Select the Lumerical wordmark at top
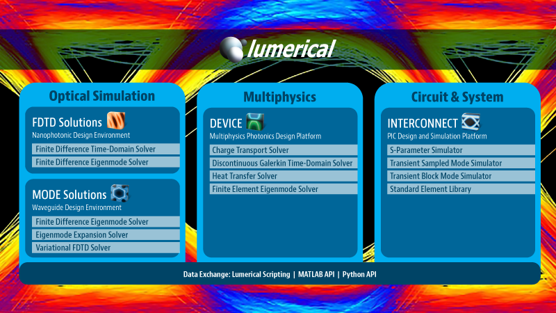Screen dimensions: 556x313 point(291,49)
